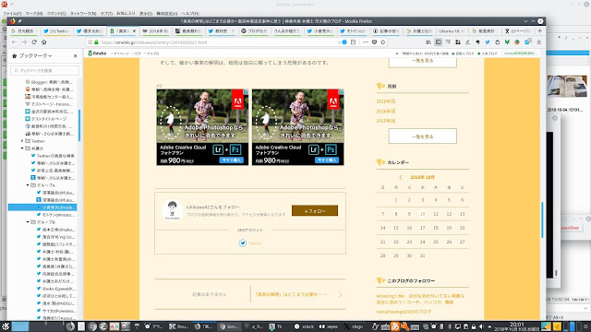This screenshot has height=332, width=591.
Task: Click the ichikawa42 profile avatar
Action: [173, 209]
